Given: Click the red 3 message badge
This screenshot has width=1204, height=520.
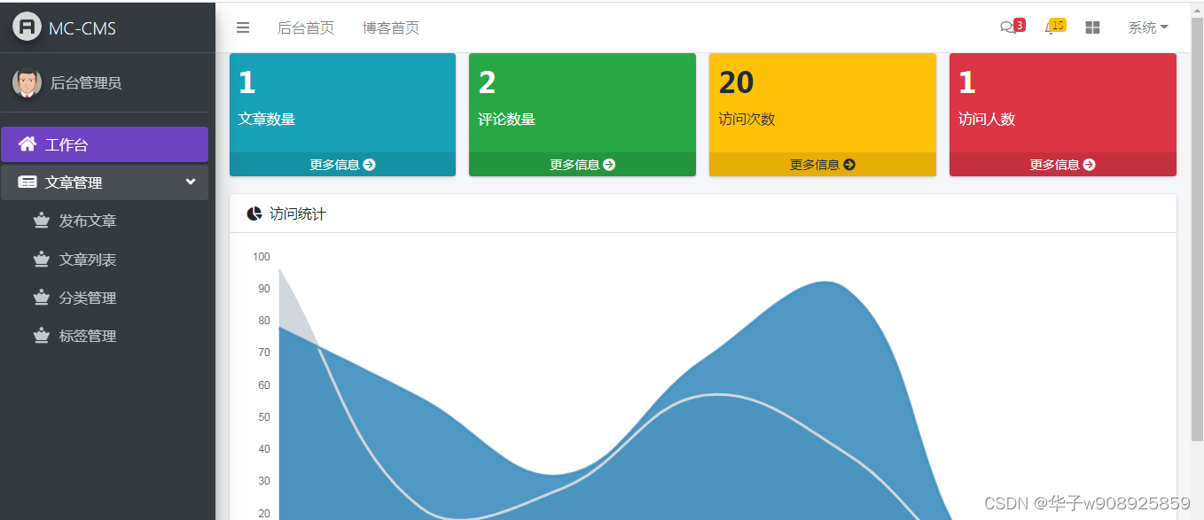Looking at the screenshot, I should click(x=1020, y=25).
